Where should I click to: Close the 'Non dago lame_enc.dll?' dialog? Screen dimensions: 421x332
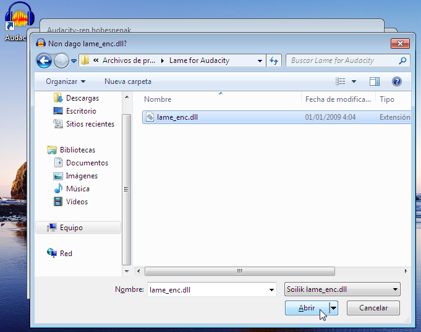click(x=400, y=43)
